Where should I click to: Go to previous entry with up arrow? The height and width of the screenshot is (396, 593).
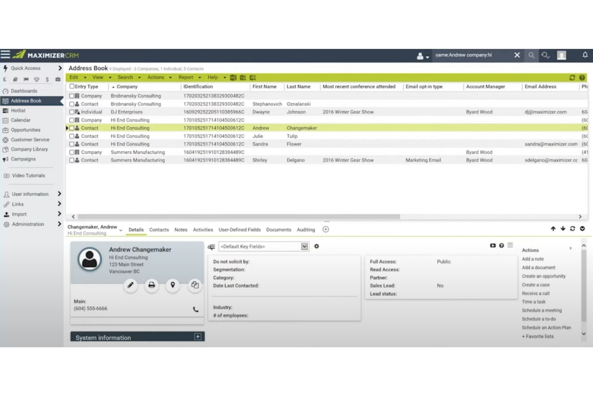pos(553,229)
